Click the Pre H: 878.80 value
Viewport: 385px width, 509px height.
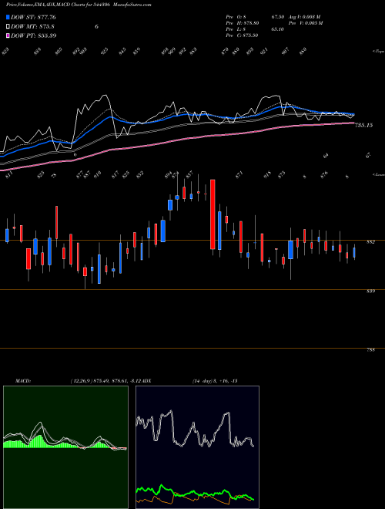[242, 23]
